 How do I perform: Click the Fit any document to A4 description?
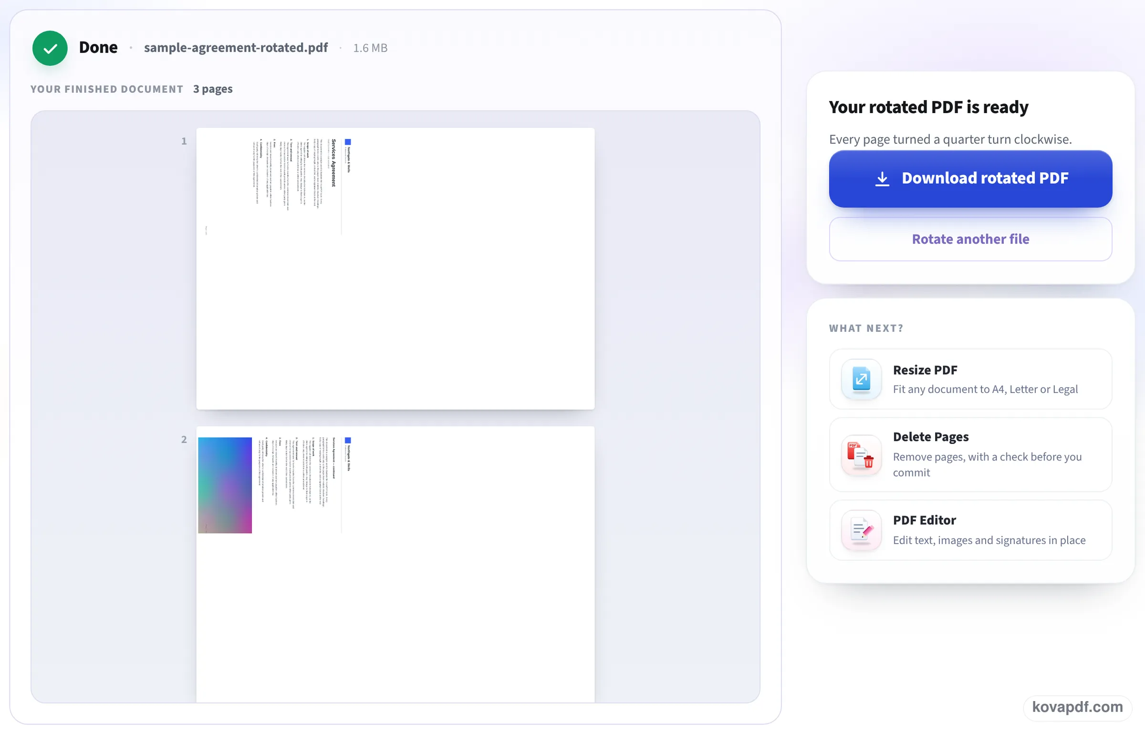pos(985,389)
